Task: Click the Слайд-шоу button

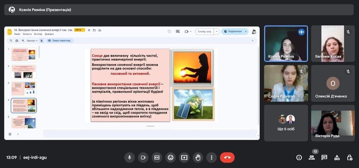Action: (204, 31)
